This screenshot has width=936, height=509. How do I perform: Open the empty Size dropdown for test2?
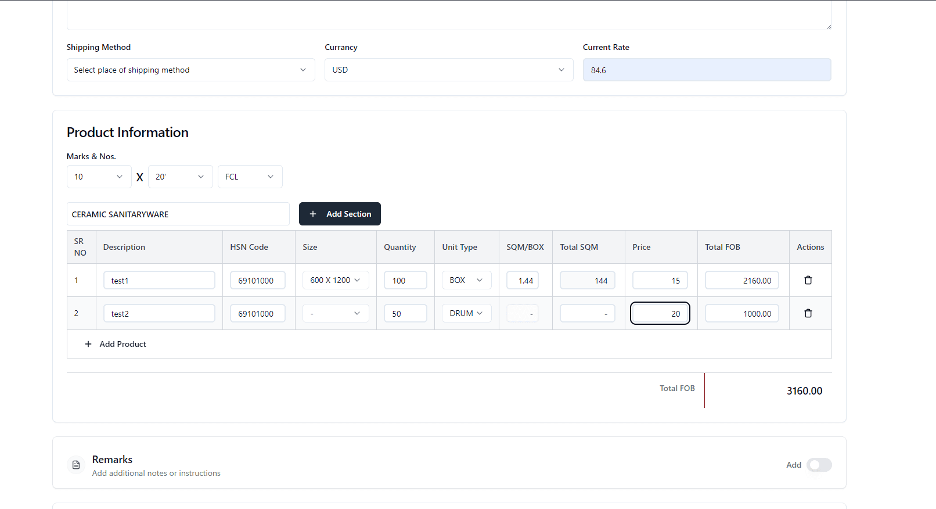336,313
